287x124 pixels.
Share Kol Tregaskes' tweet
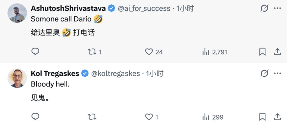(277, 117)
